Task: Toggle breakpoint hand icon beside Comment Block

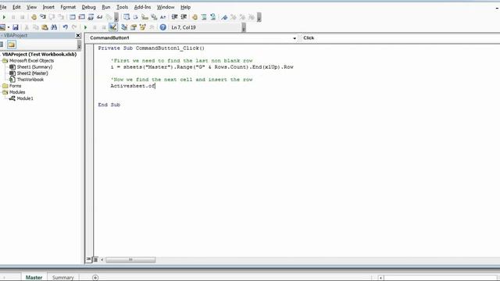Action: tap(195, 17)
